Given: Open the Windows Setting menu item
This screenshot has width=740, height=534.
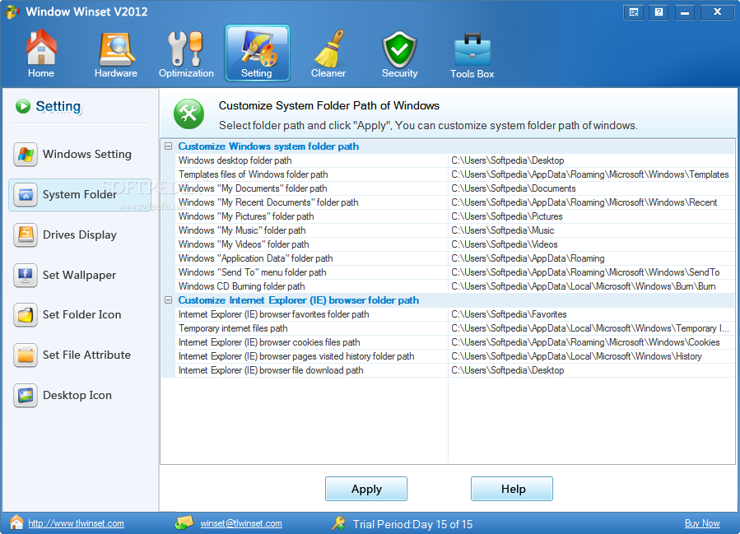Looking at the screenshot, I should 86,154.
